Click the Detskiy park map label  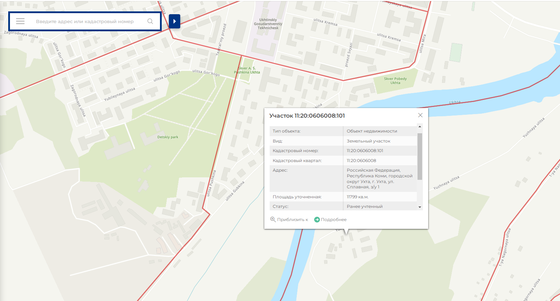pyautogui.click(x=168, y=137)
